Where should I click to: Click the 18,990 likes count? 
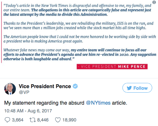(69, 120)
